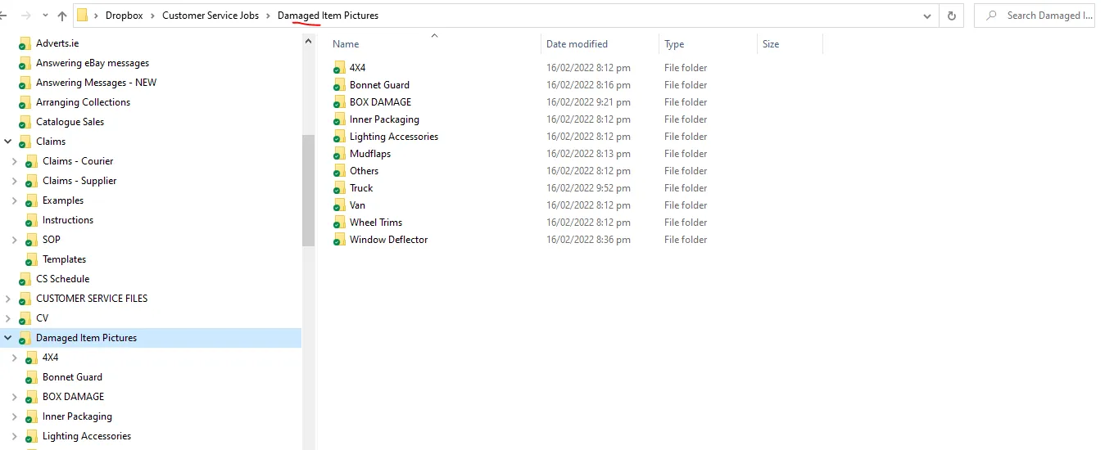
Task: Select Bonnet Guard in the navigation tree
Action: (72, 377)
